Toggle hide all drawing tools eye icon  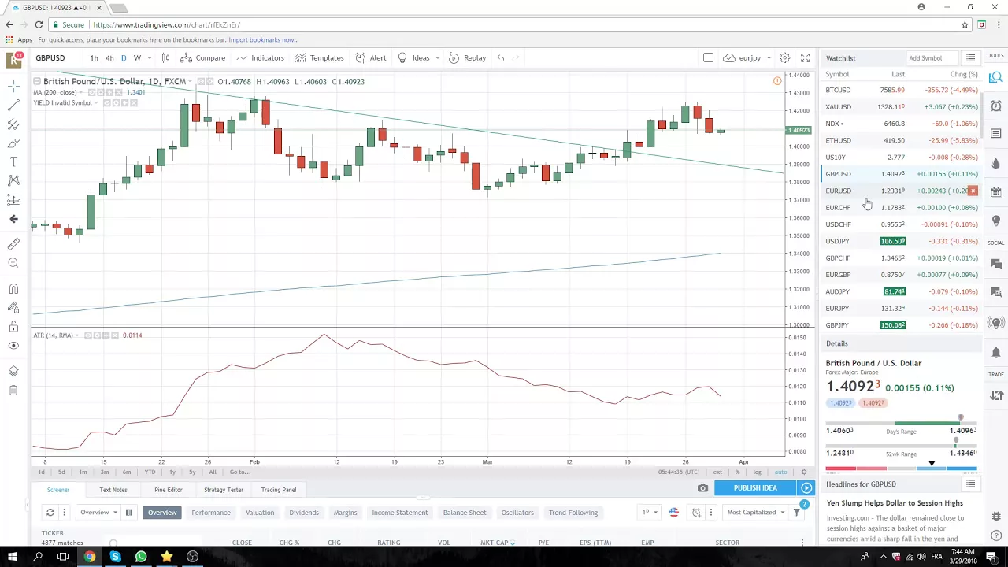click(13, 346)
